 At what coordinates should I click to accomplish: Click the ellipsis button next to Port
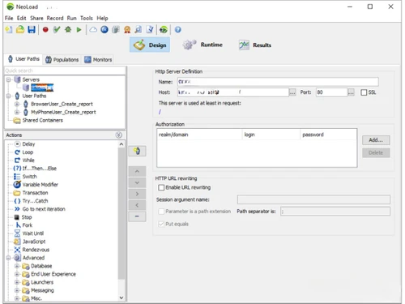[351, 92]
